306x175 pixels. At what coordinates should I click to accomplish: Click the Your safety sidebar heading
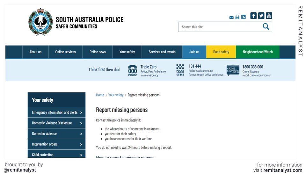pyautogui.click(x=42, y=100)
